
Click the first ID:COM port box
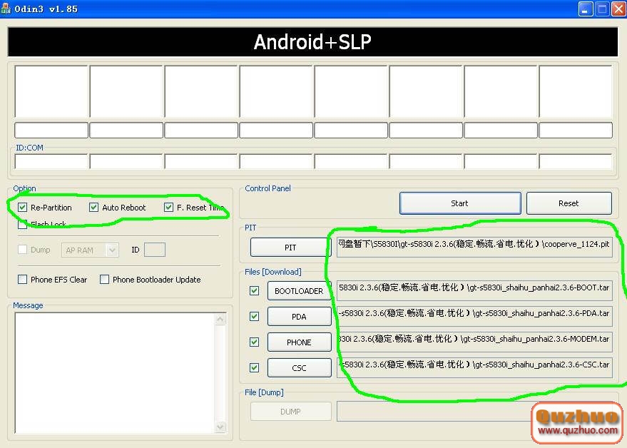(51, 162)
